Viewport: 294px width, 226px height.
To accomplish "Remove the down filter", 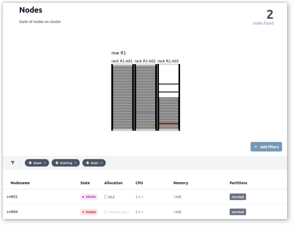I will 45,163.
